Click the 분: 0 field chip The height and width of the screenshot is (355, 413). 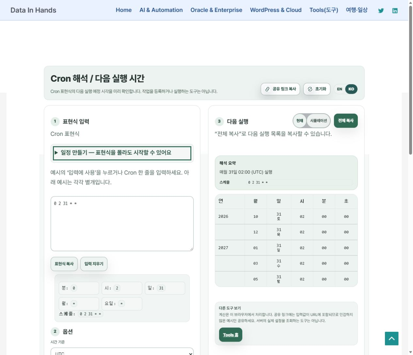[x=79, y=288]
